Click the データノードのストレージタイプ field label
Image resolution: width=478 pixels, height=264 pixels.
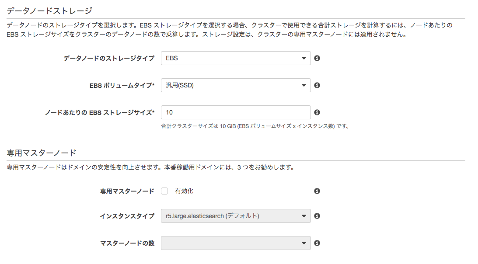coord(109,58)
